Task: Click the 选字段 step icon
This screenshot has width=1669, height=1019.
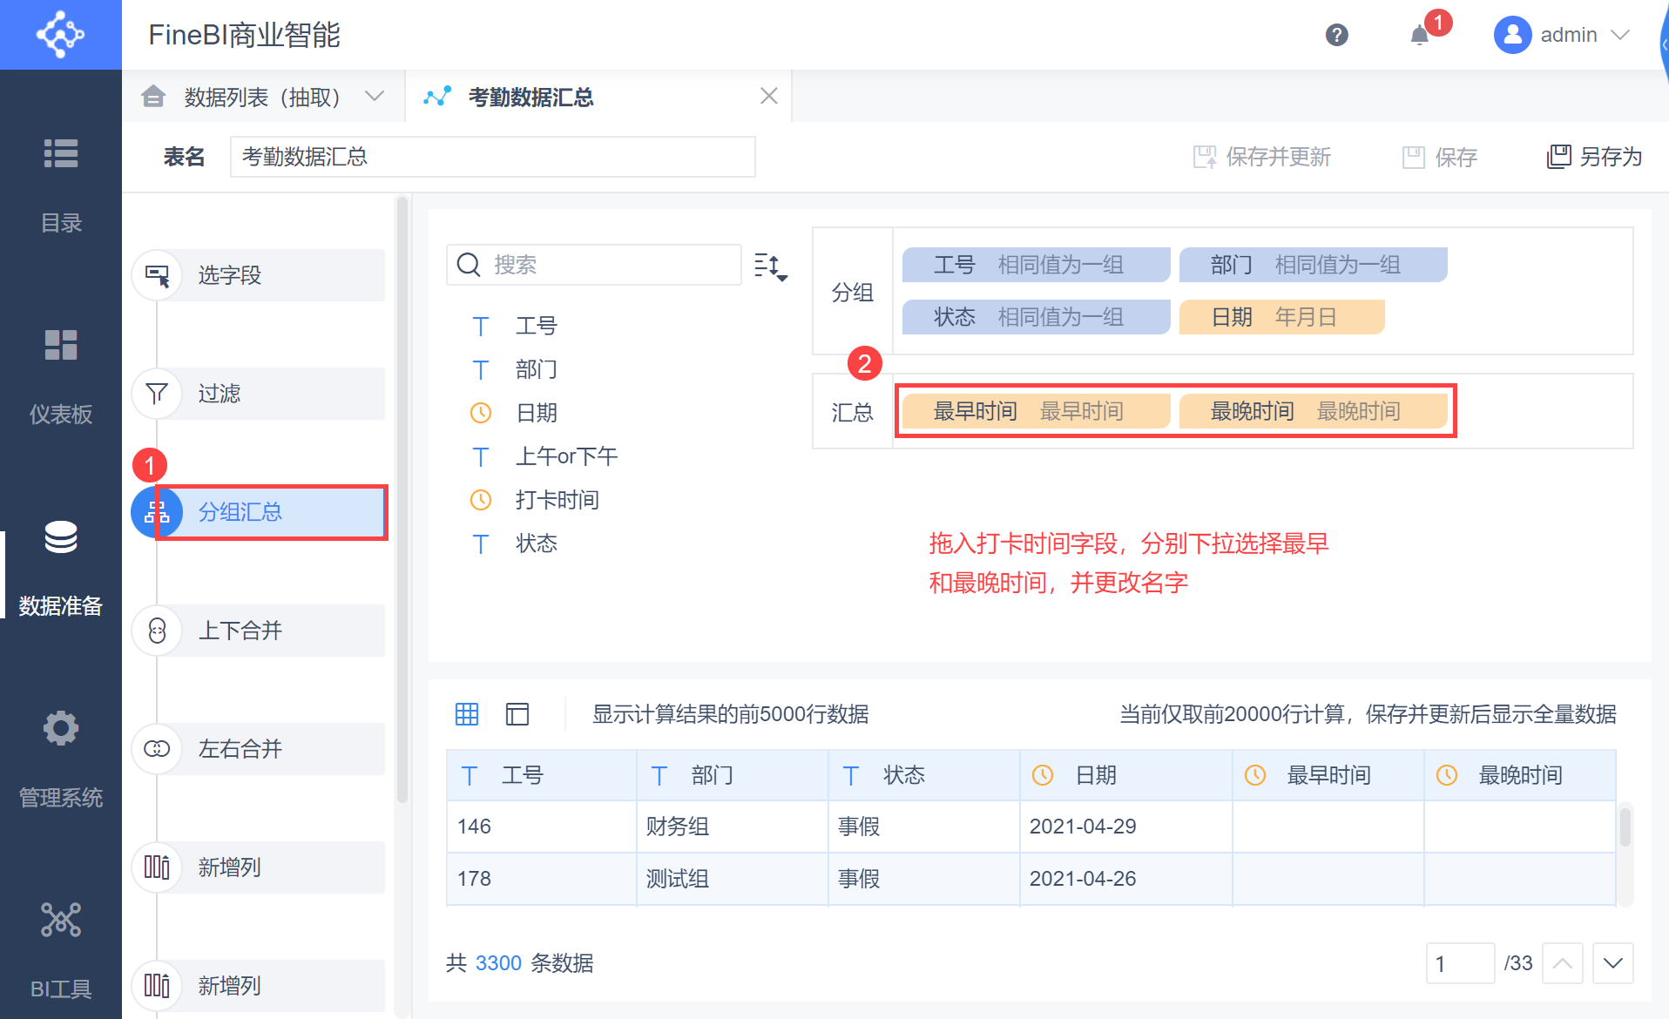Action: click(157, 275)
